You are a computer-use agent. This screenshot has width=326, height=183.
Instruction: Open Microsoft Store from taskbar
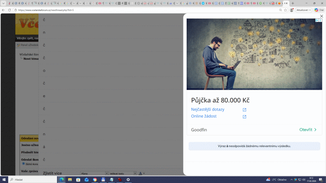[78, 180]
